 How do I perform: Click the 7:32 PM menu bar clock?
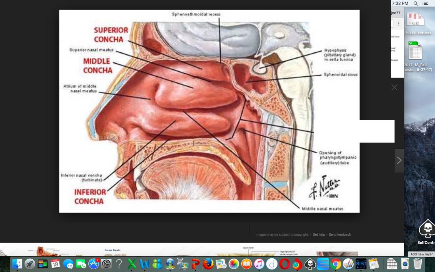pyautogui.click(x=400, y=3)
